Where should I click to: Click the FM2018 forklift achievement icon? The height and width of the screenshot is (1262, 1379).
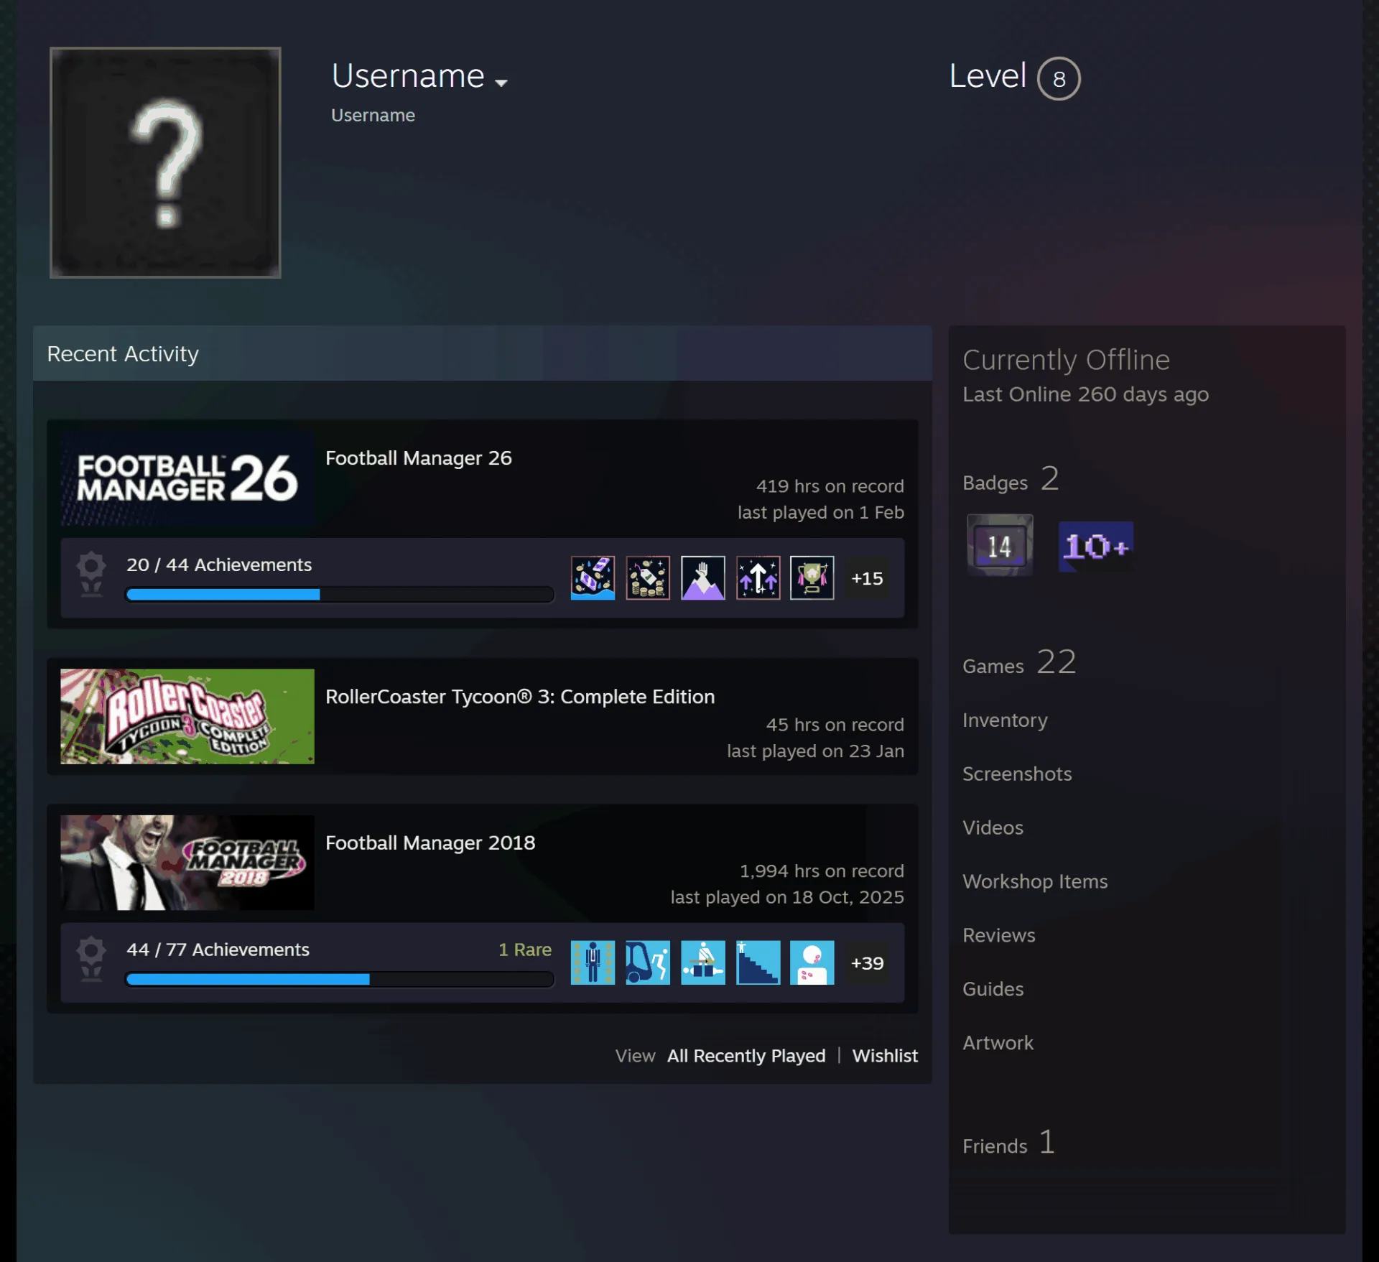coord(648,963)
